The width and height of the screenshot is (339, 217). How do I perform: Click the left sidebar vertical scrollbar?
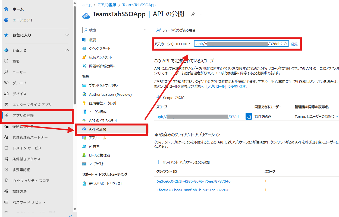(75, 55)
